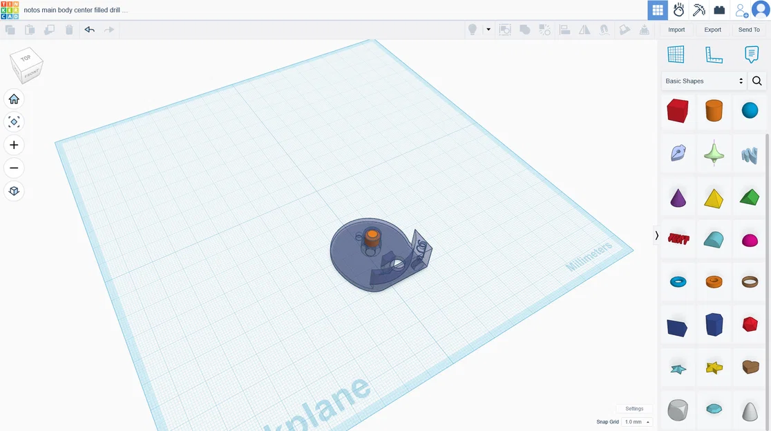Image resolution: width=771 pixels, height=431 pixels.
Task: Click the Send To button
Action: [x=749, y=30]
